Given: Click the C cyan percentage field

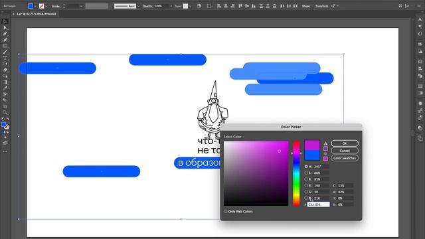Looking at the screenshot, I should (345, 186).
